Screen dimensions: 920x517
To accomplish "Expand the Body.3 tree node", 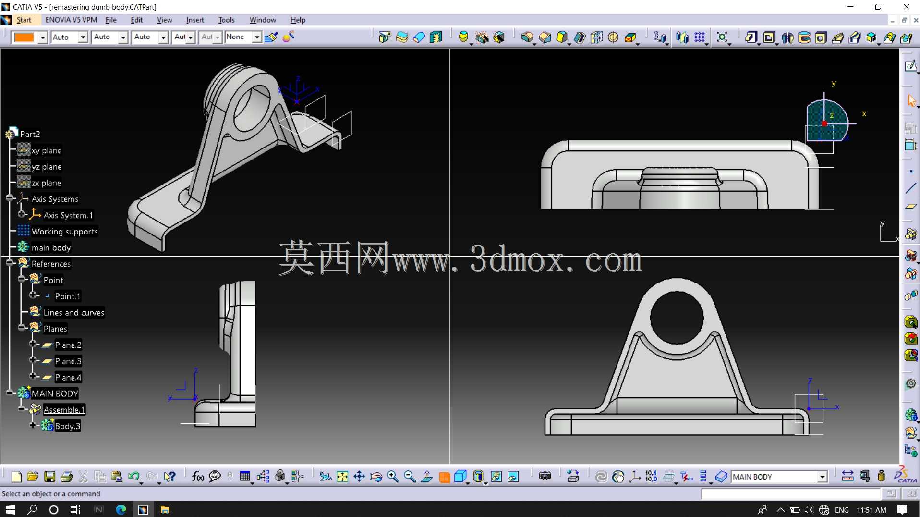I will [x=33, y=425].
